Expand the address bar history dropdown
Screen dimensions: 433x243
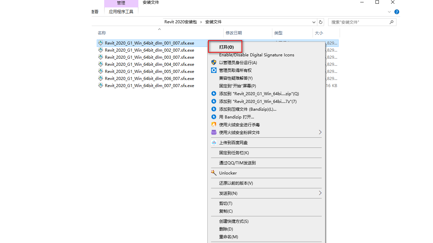pyautogui.click(x=314, y=22)
